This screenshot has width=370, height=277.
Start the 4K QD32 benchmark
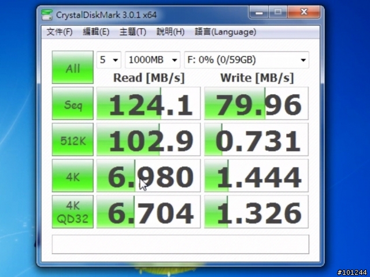(73, 212)
